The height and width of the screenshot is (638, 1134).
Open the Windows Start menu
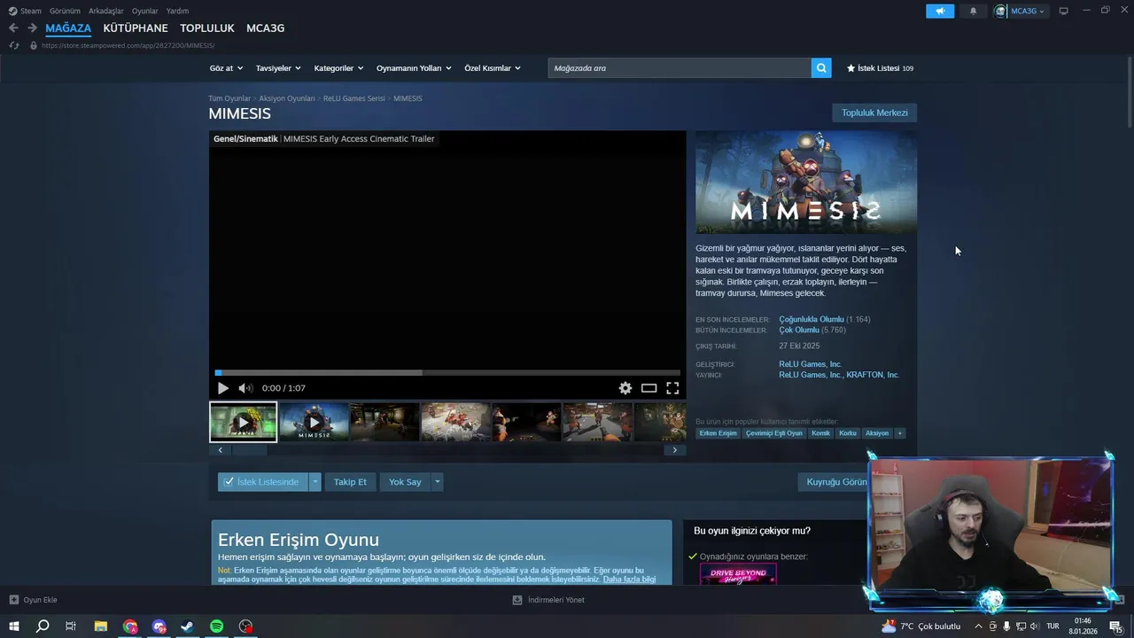pyautogui.click(x=14, y=626)
